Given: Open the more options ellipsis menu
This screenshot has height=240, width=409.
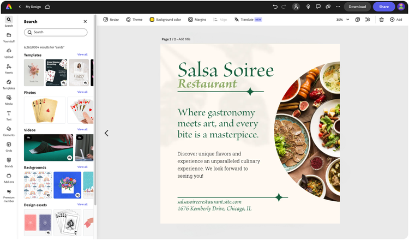Looking at the screenshot, I should click(x=338, y=7).
